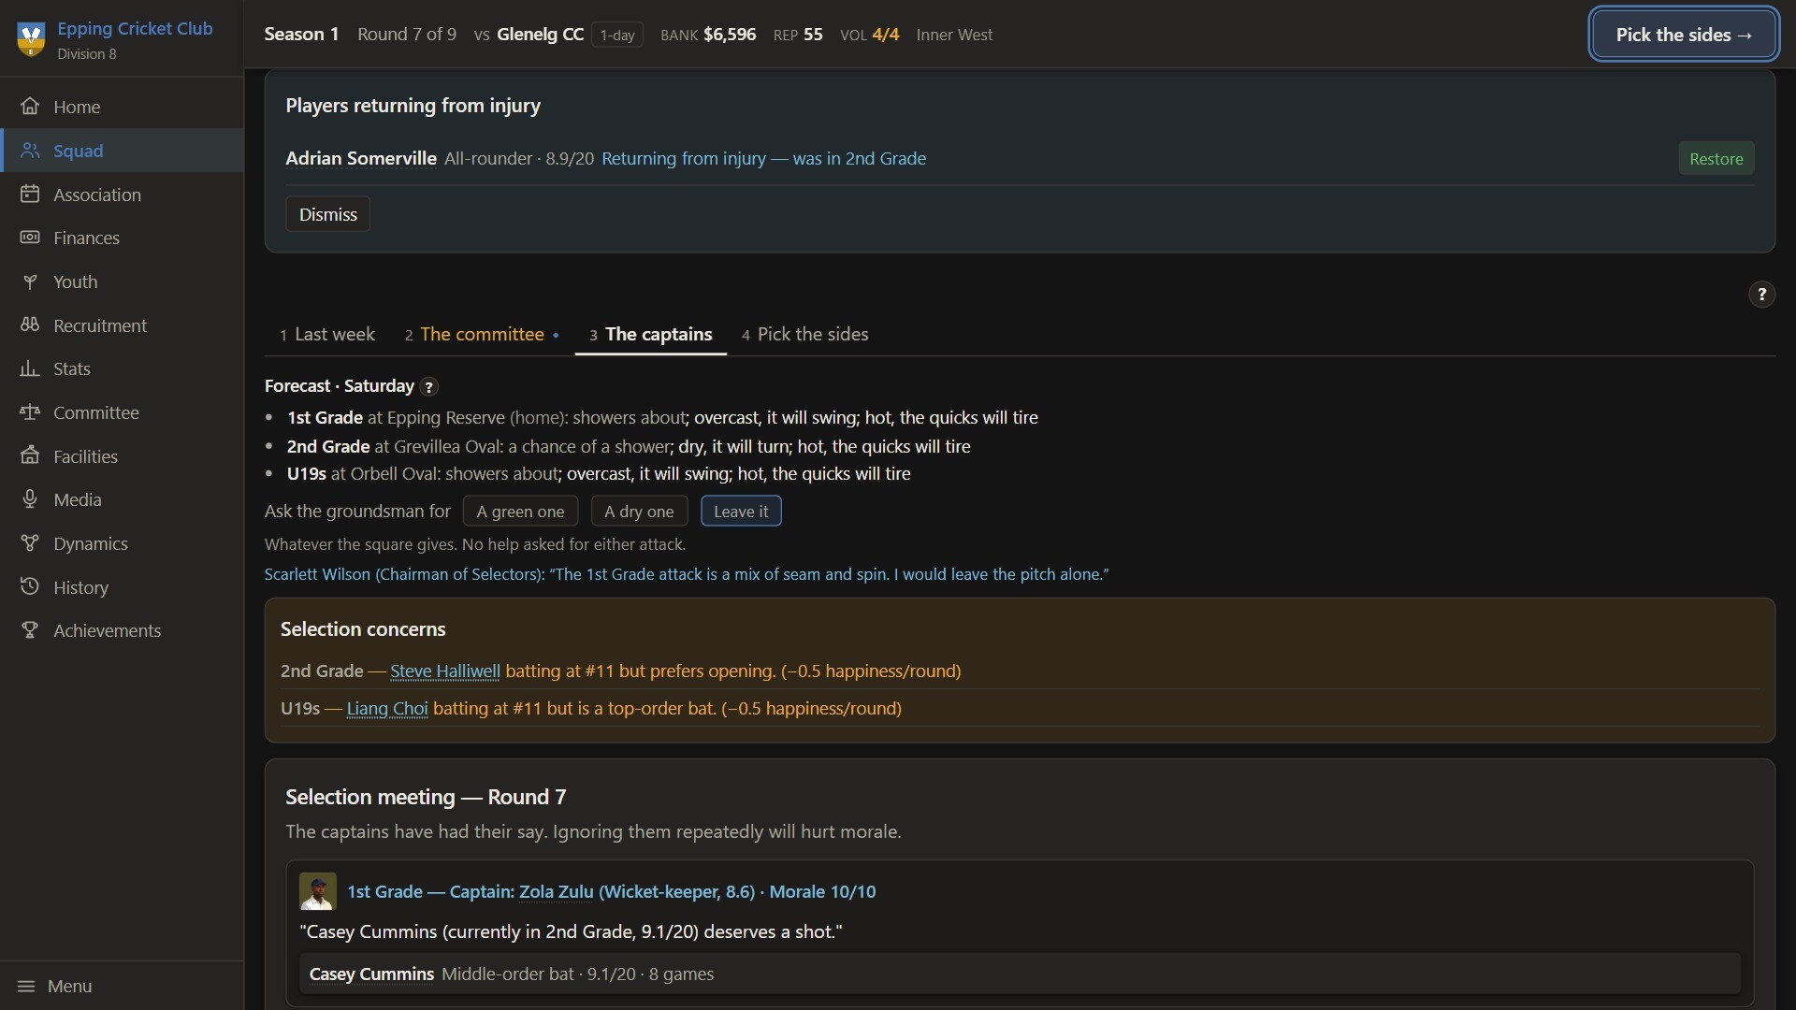1796x1010 pixels.
Task: Open the Stats bar-chart icon
Action: coord(30,368)
